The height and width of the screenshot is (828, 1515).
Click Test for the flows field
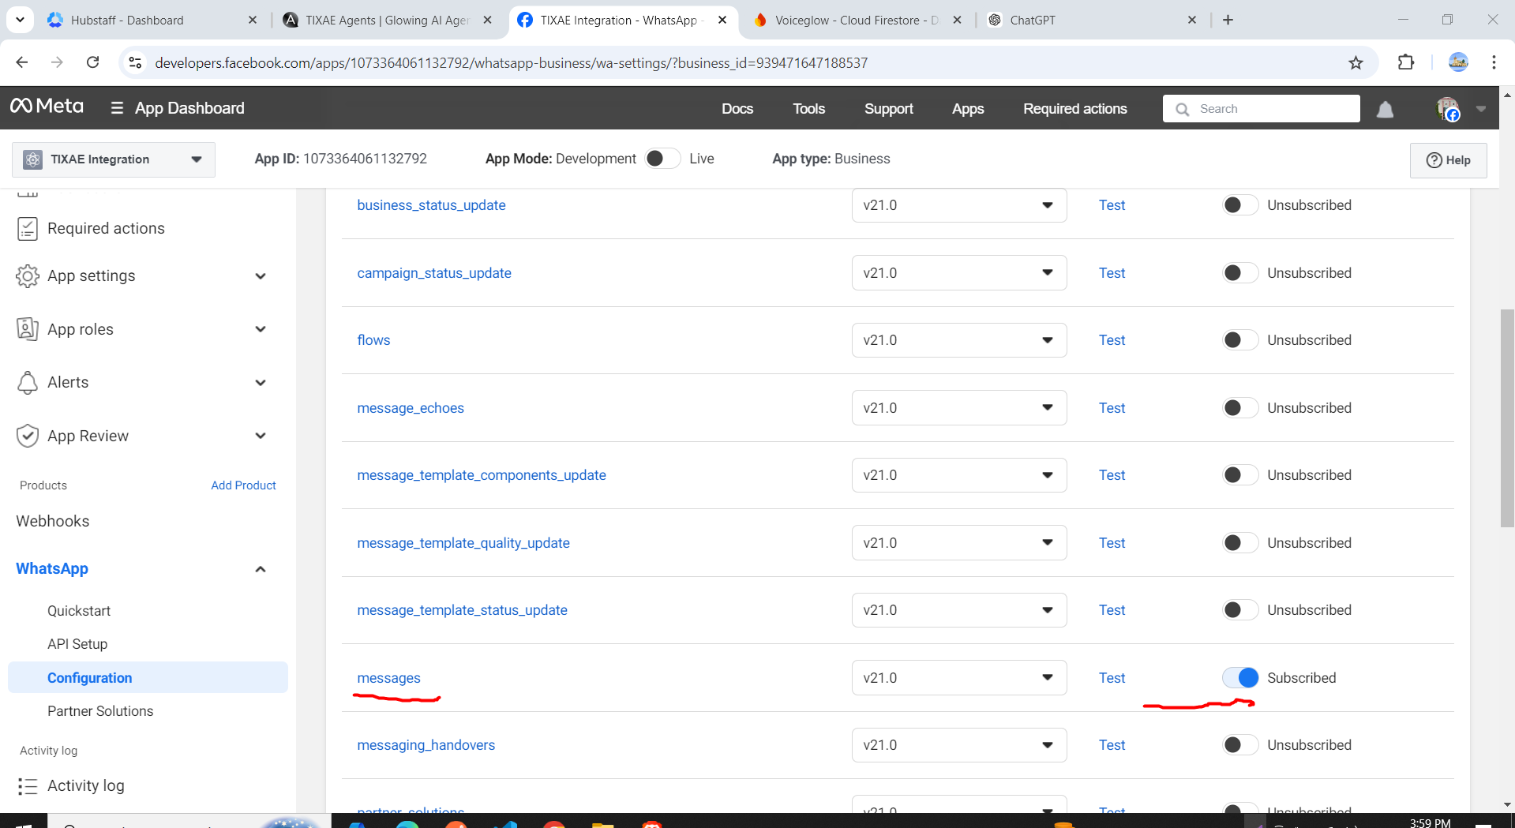1112,340
